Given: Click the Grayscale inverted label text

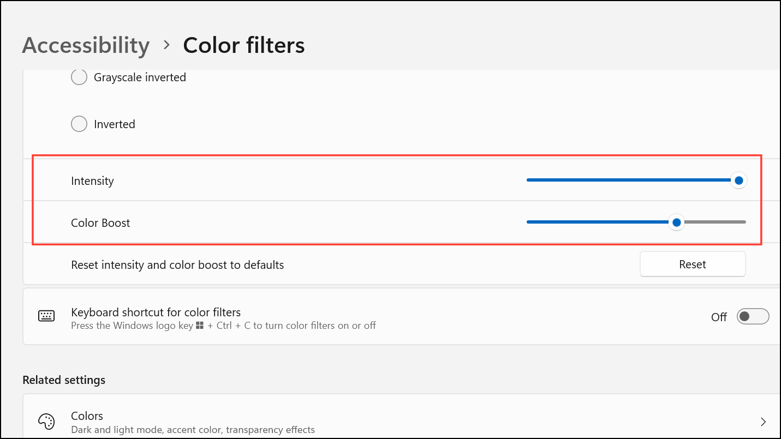Looking at the screenshot, I should (140, 77).
